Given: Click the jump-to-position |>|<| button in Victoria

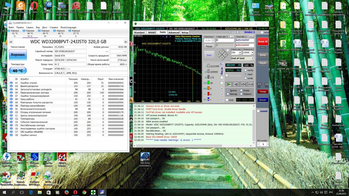Looking at the screenshot, I should click(x=250, y=84).
